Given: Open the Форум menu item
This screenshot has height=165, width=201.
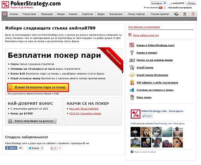Looking at the screenshot, I should (x=61, y=14).
